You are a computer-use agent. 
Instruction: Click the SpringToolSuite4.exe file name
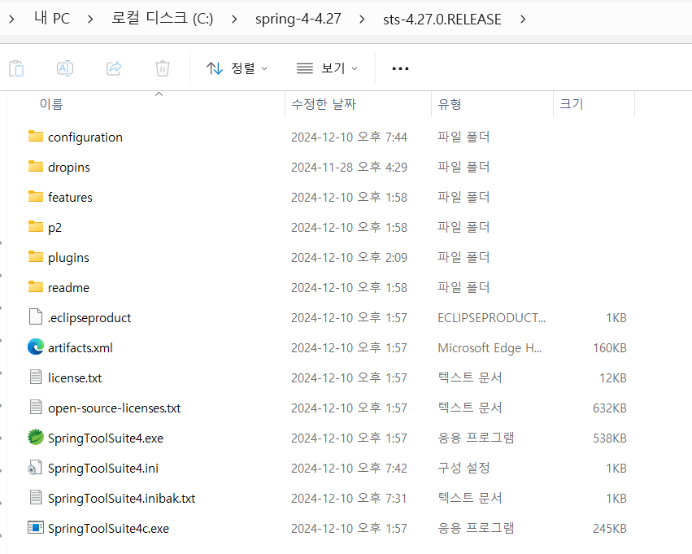tap(106, 438)
